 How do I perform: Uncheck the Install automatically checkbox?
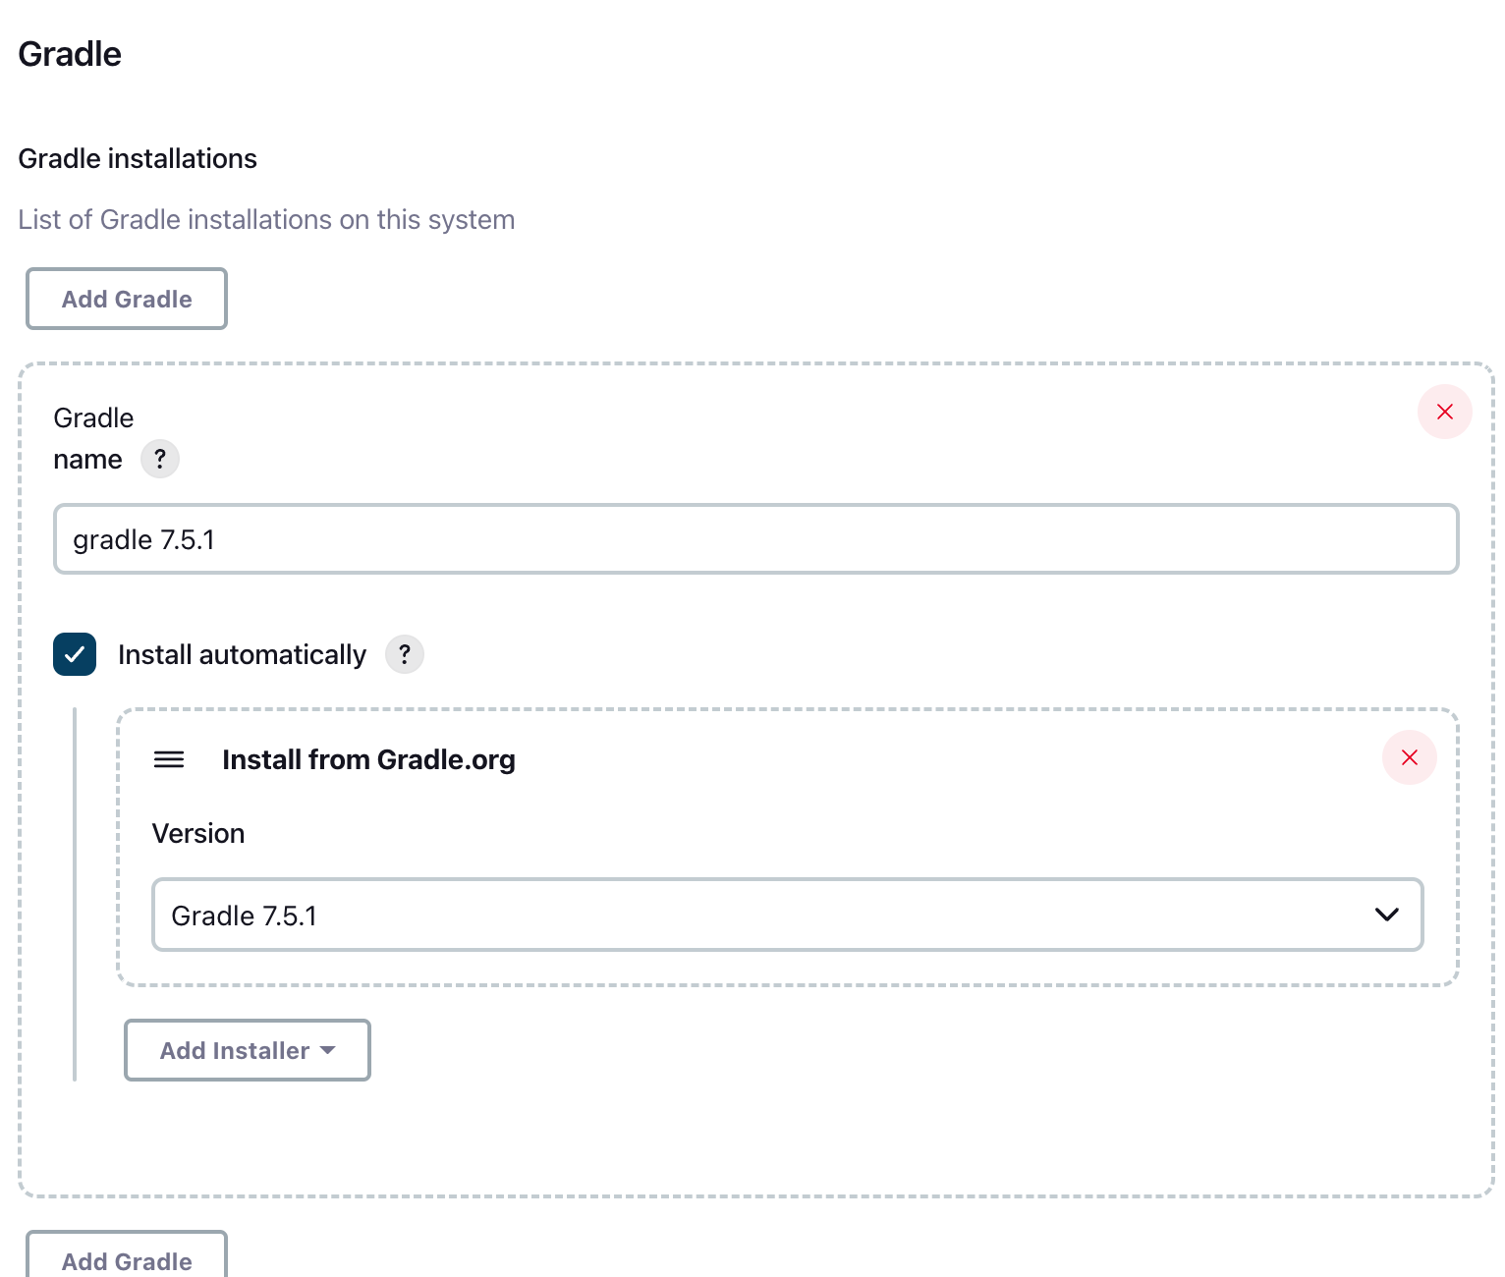pos(75,654)
